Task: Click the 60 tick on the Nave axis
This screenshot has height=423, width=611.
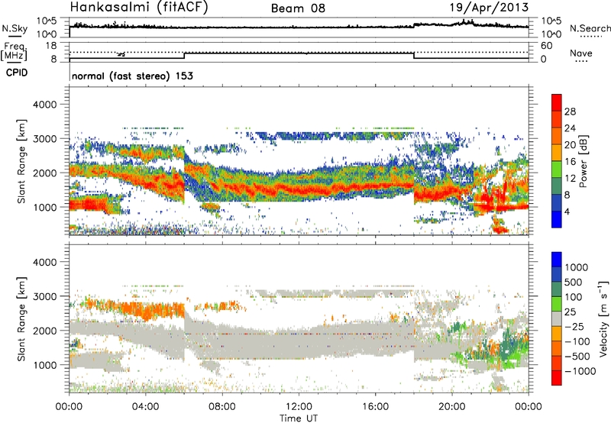Action: point(546,46)
